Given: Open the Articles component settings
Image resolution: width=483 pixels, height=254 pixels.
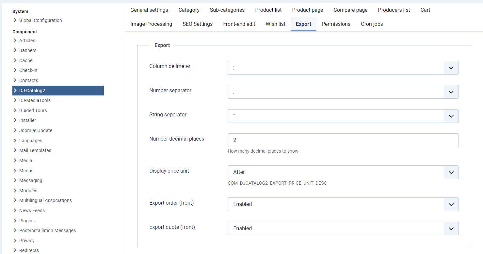Looking at the screenshot, I should (27, 41).
